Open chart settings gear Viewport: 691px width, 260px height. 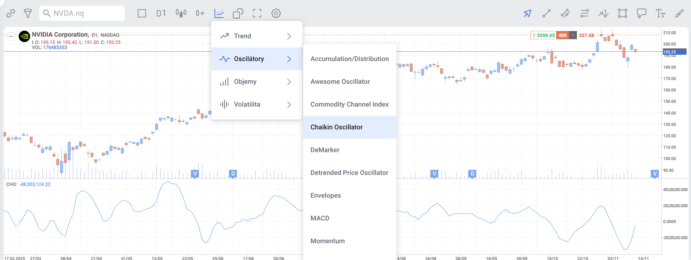276,13
